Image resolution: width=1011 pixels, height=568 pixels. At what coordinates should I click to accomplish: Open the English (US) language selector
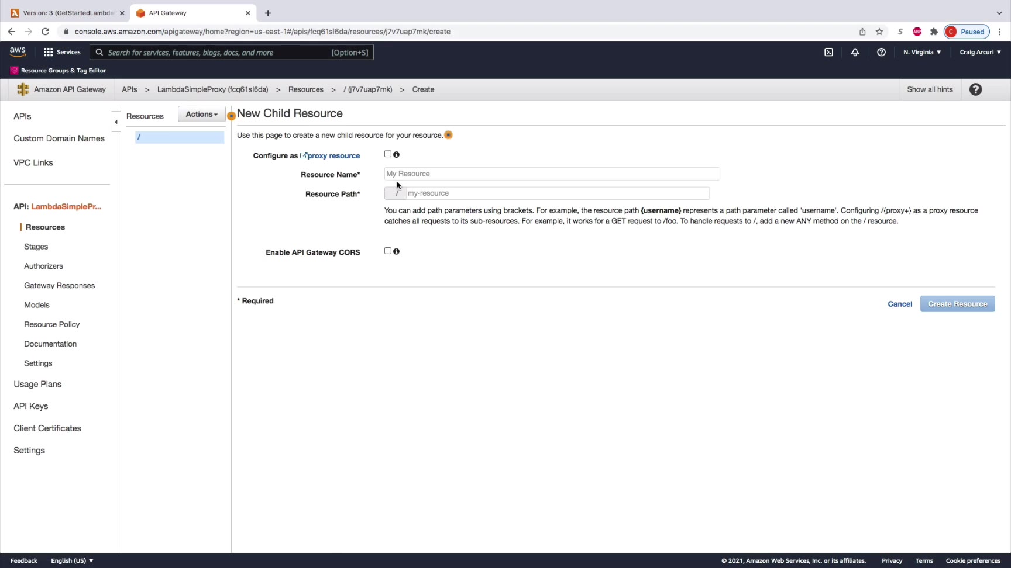click(72, 560)
